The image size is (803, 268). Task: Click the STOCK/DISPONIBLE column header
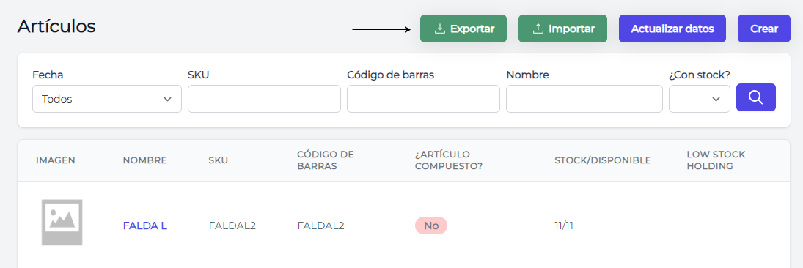(x=603, y=160)
